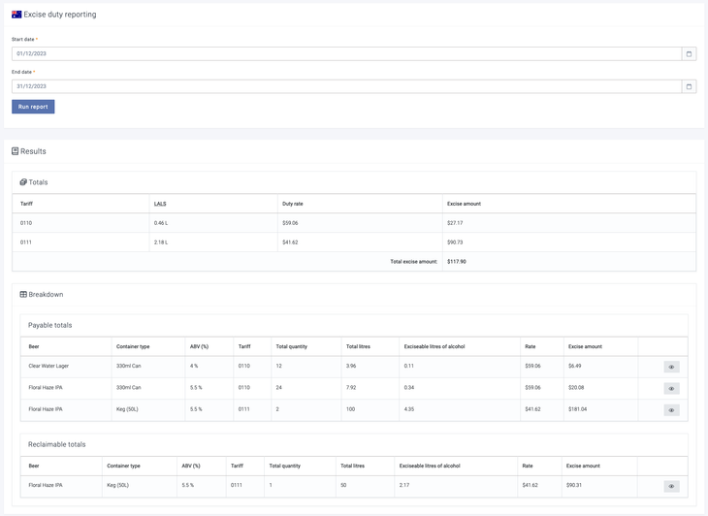Focus the End date input field

(x=346, y=86)
